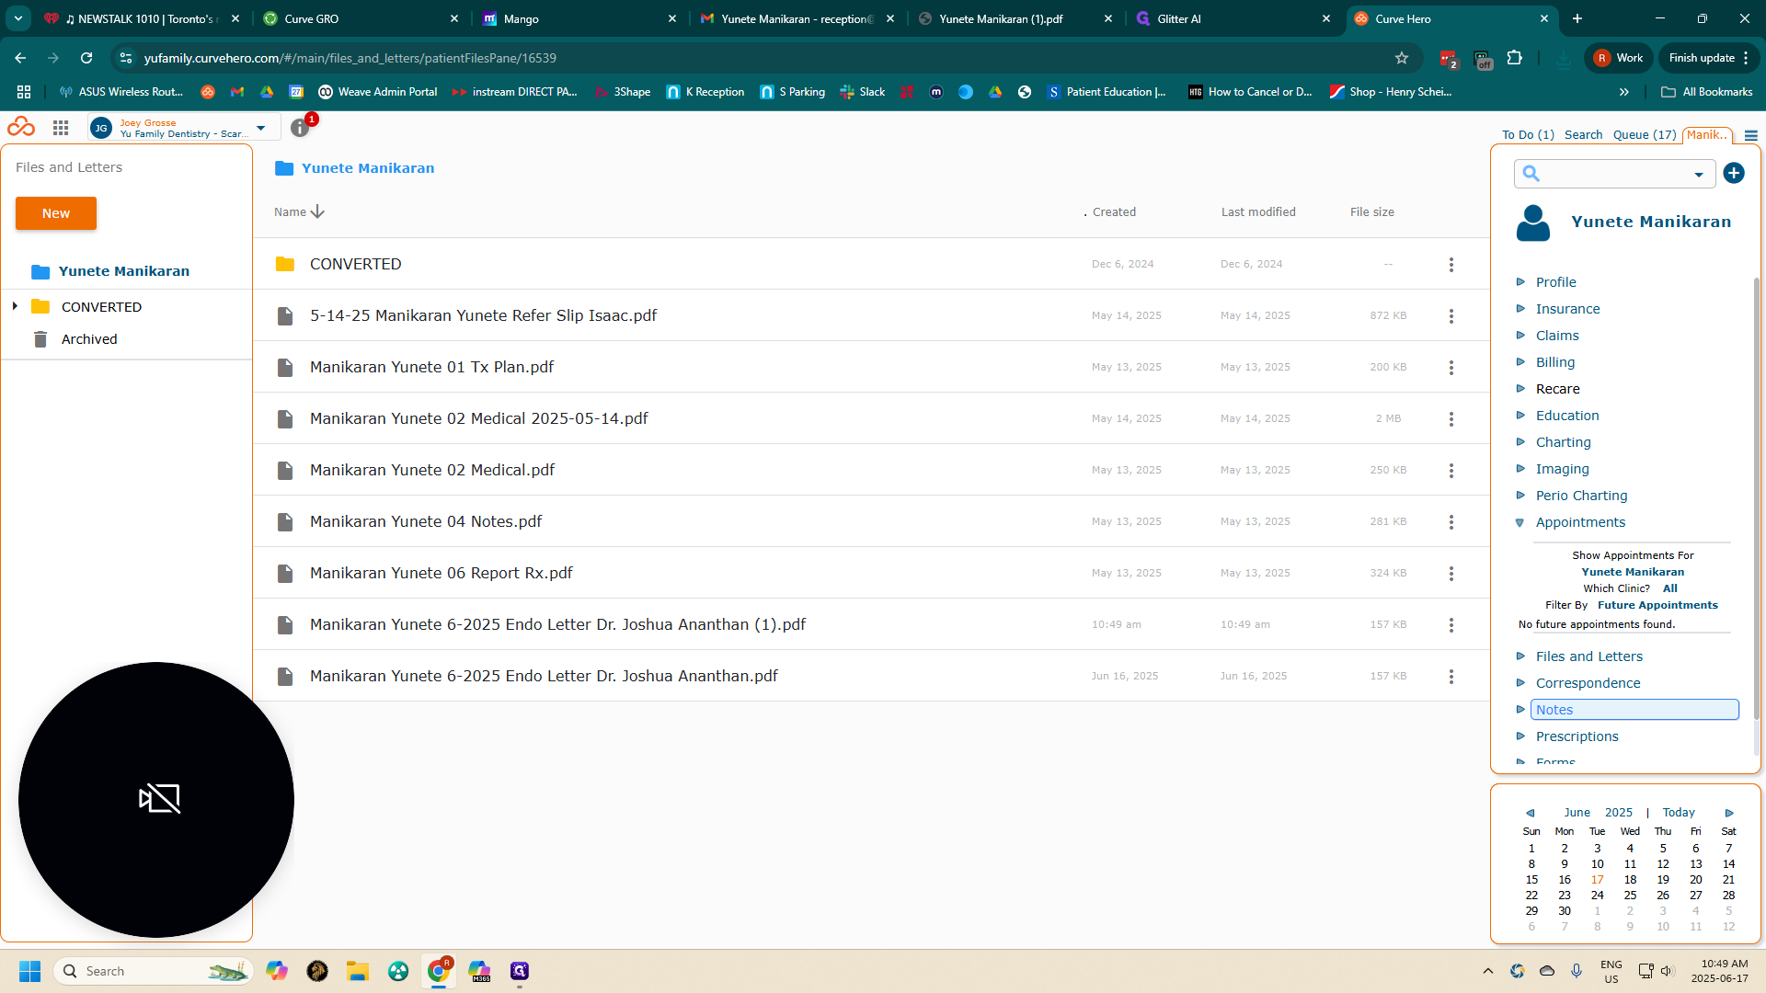Open the Search tab in right panel
The width and height of the screenshot is (1766, 993).
pyautogui.click(x=1583, y=134)
